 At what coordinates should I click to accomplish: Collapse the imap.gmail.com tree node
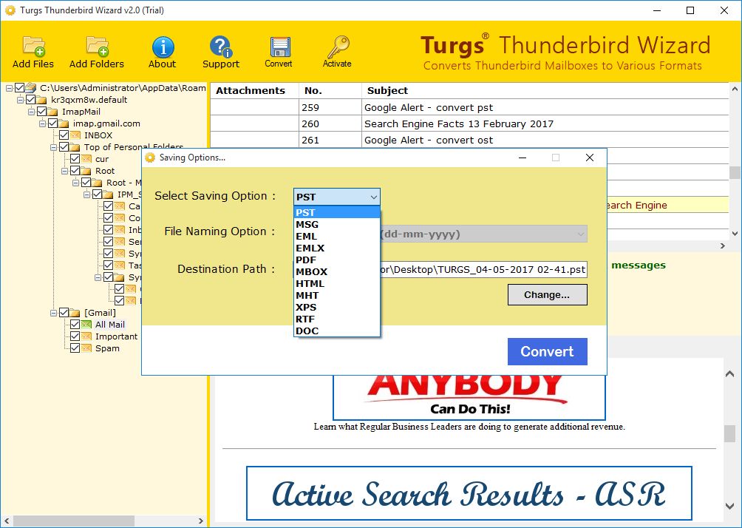tap(42, 123)
